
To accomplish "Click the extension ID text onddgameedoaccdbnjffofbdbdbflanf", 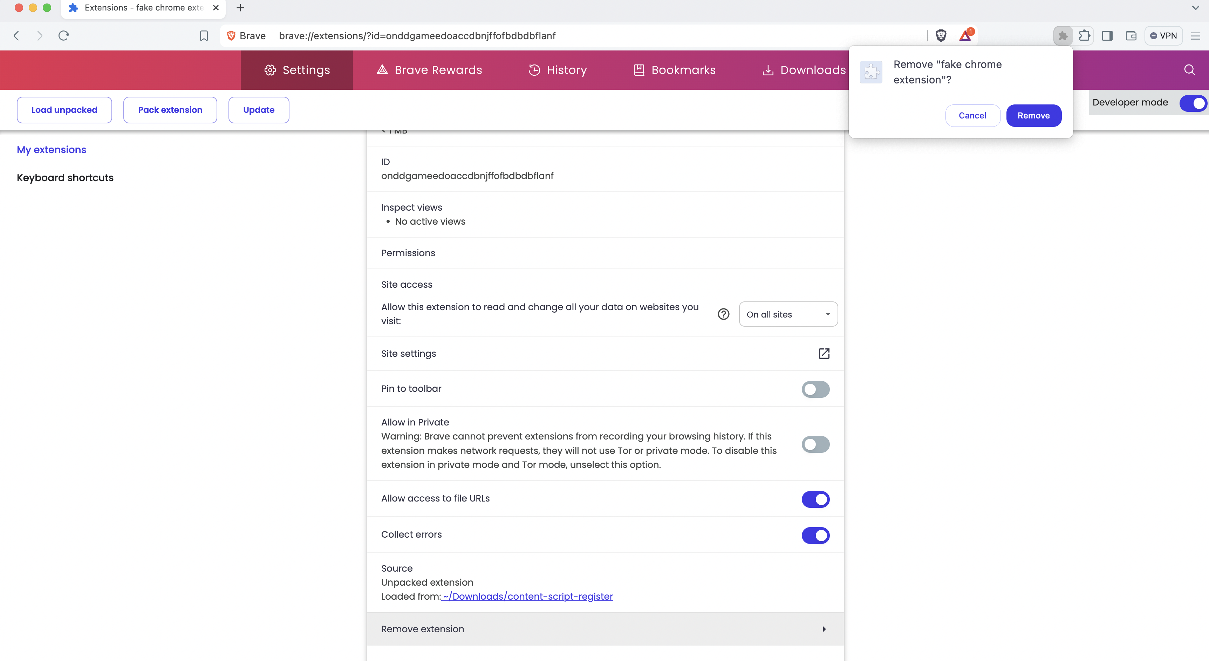I will coord(467,176).
